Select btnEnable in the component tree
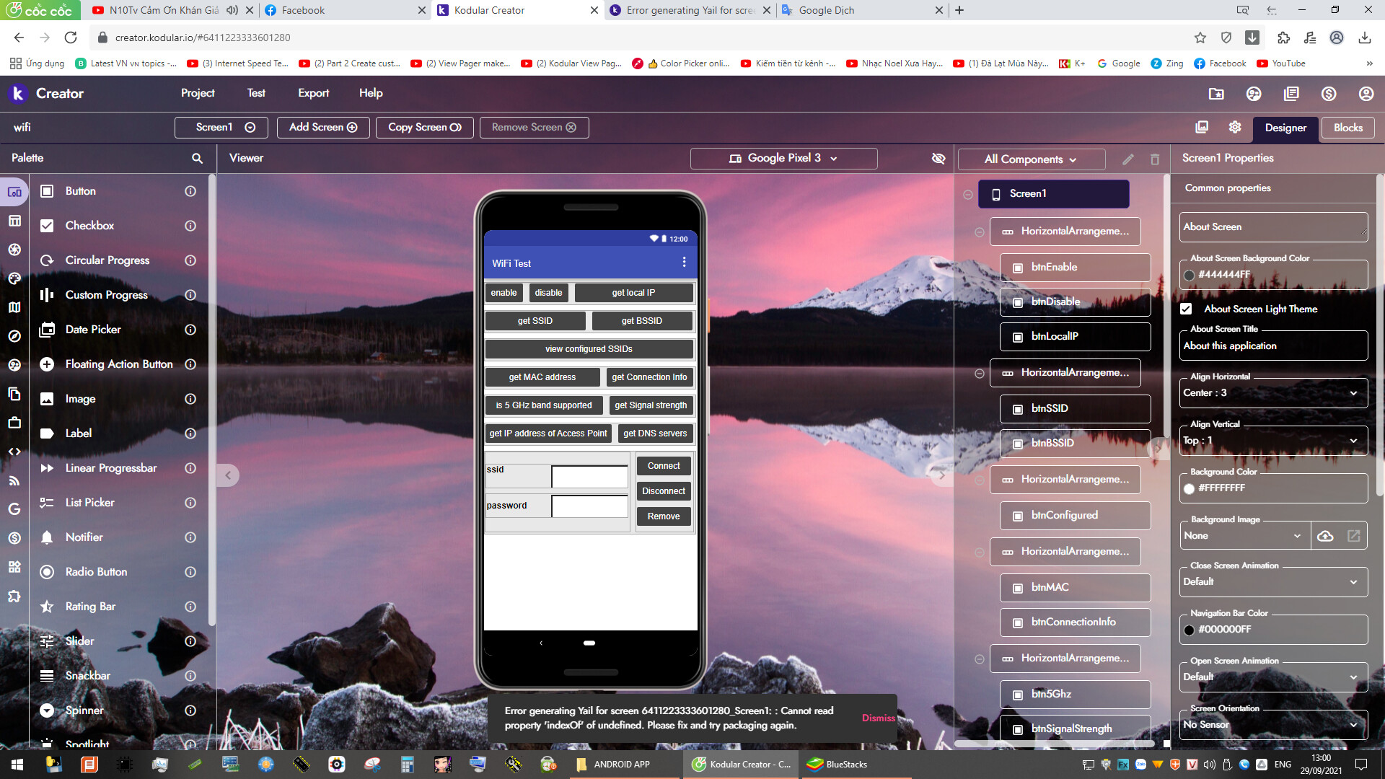 tap(1075, 268)
